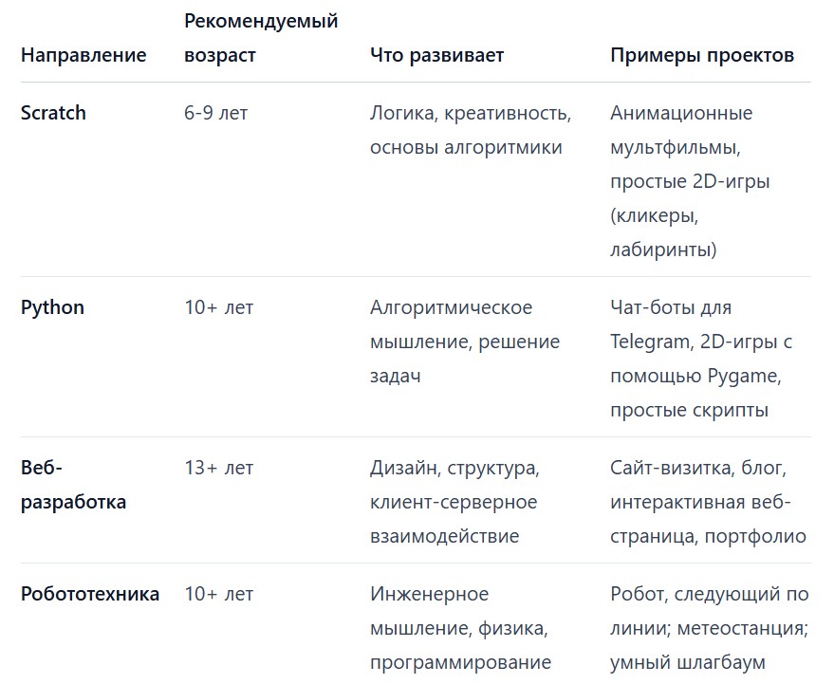Select the "Что развивает" column header
Viewport: 834px width, 684px height.
click(436, 55)
